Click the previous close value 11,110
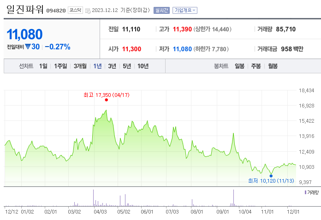 [131, 29]
